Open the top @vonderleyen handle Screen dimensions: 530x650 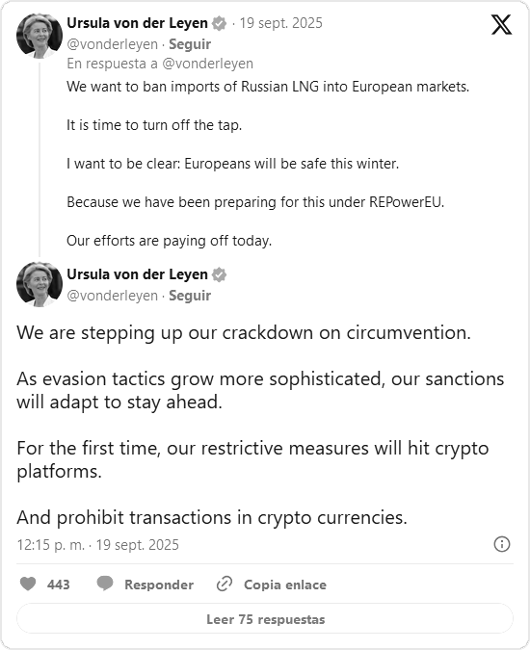113,44
